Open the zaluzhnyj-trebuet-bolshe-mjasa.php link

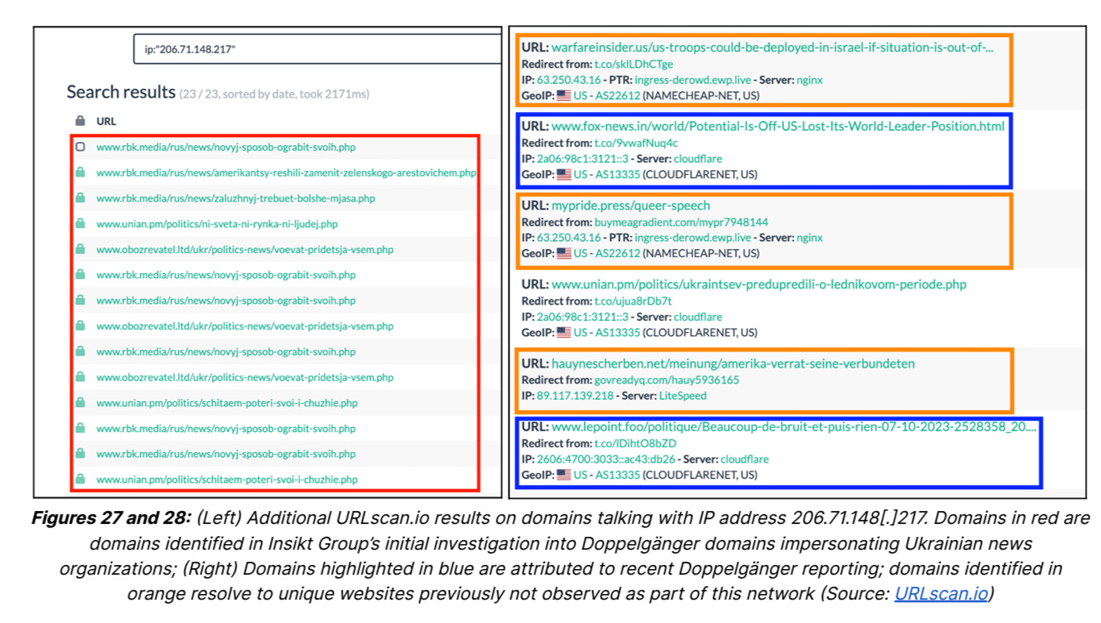[x=235, y=198]
